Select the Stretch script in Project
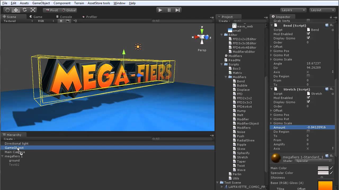 [242, 157]
